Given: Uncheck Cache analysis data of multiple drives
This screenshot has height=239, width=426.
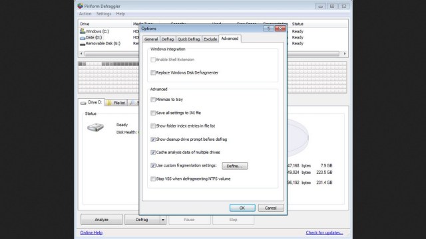Looking at the screenshot, I should 153,152.
